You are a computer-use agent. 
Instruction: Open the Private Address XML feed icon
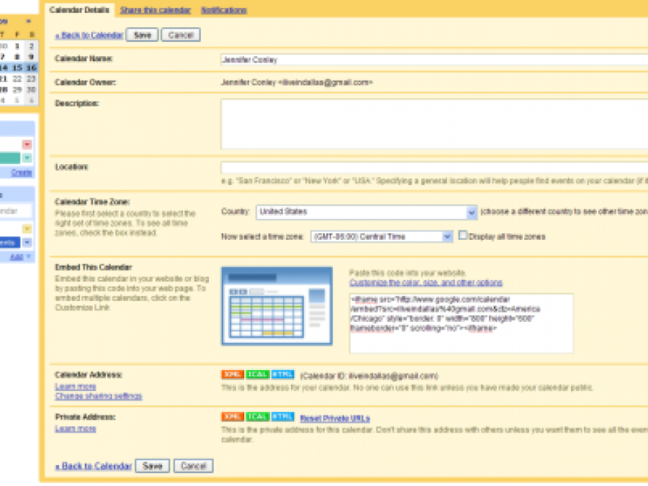coord(233,417)
